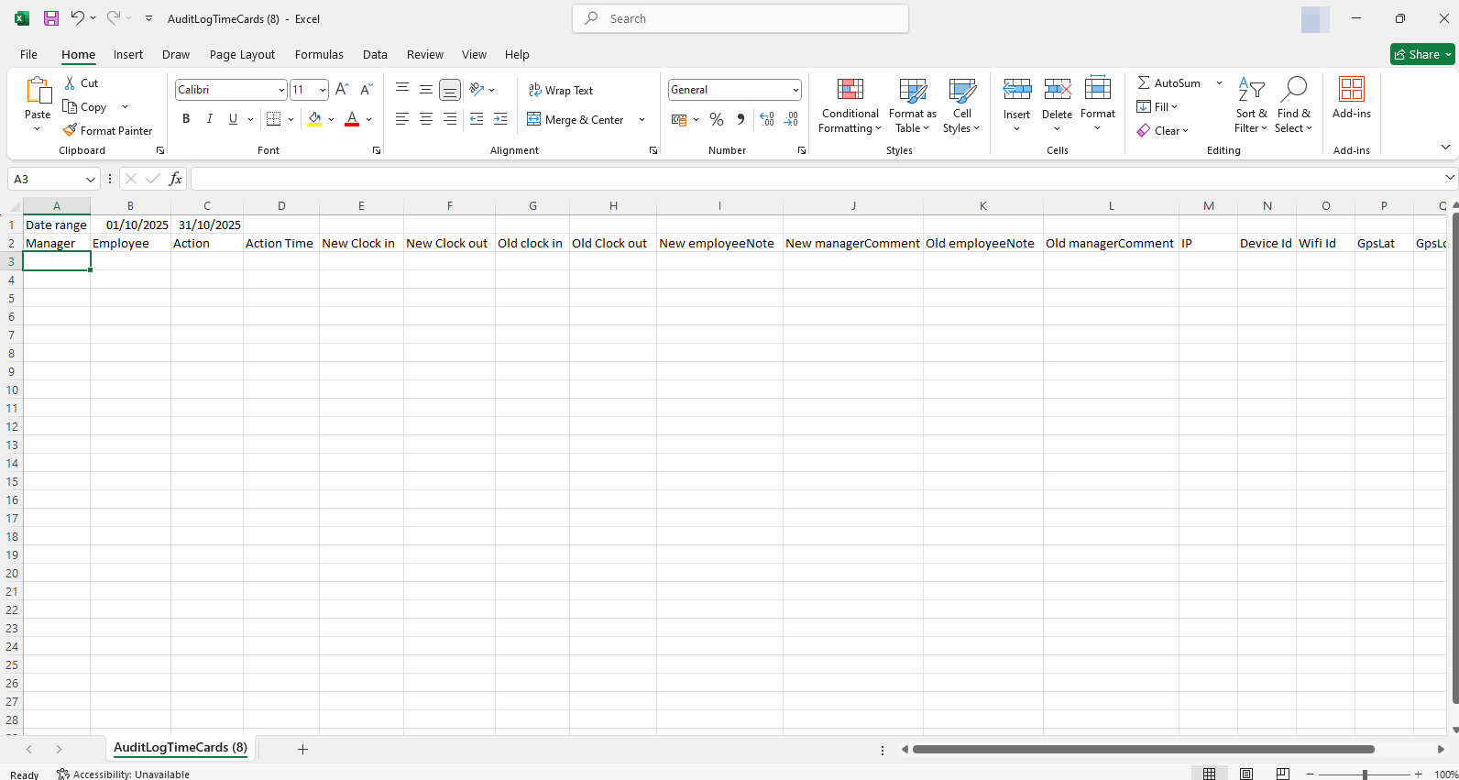Toggle Wrap Text for the cell
Screen dimensions: 1459x780
click(561, 90)
